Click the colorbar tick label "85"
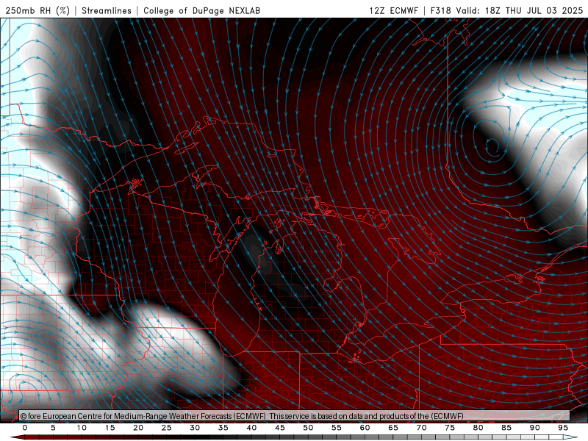588x441 pixels. tap(506, 428)
